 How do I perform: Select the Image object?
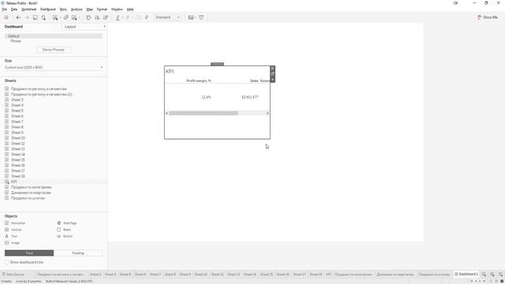tap(13, 243)
